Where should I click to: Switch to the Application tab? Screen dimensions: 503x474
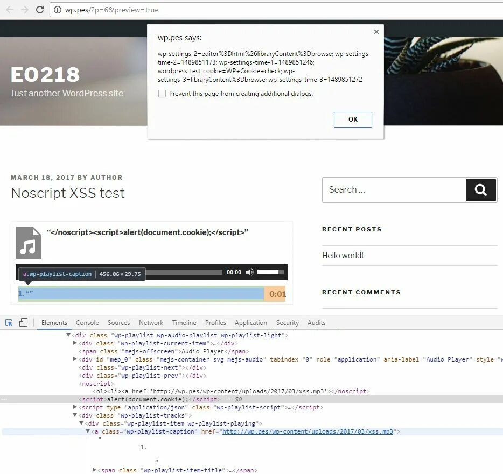tap(251, 323)
